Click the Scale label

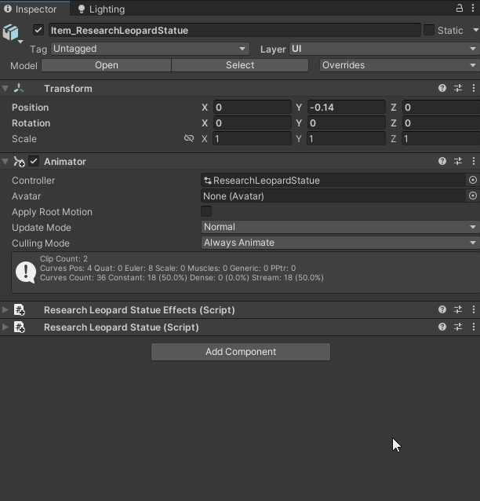coord(24,139)
